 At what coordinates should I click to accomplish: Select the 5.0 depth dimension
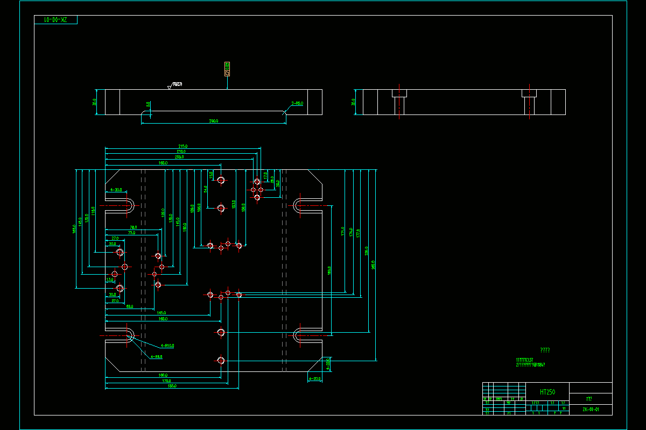coord(148,105)
